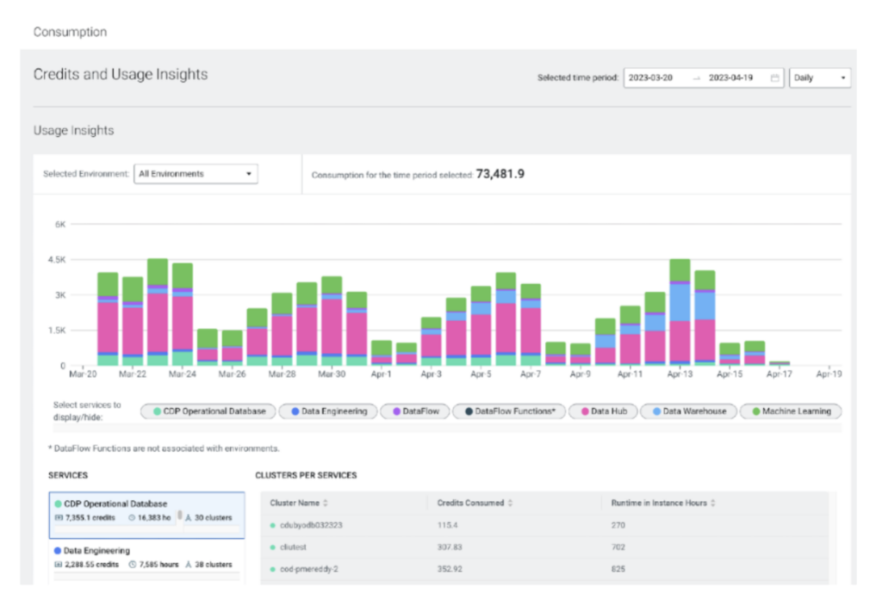Hide Machine Learning from the chart
The image size is (882, 606).
pos(790,411)
